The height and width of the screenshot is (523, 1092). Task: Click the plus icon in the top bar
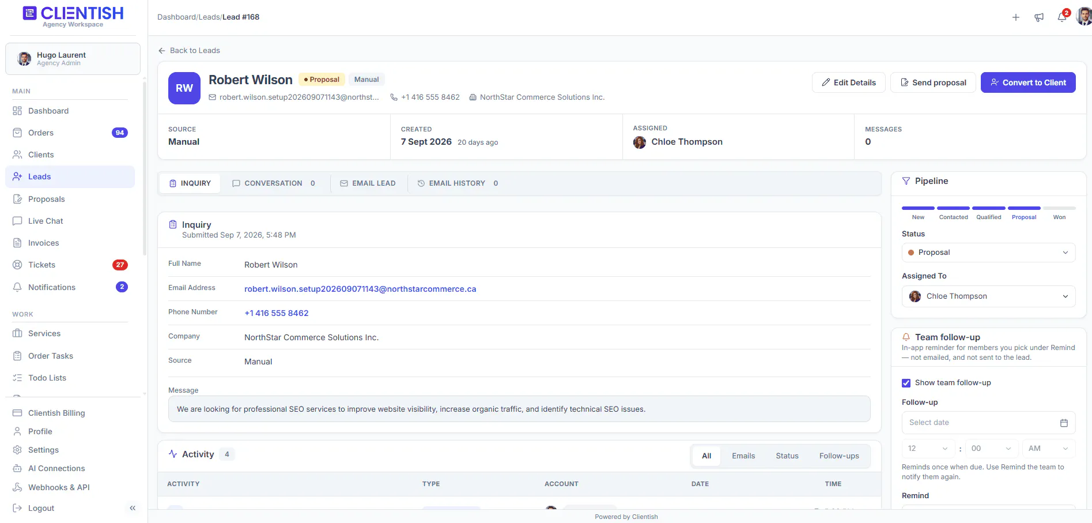1016,17
